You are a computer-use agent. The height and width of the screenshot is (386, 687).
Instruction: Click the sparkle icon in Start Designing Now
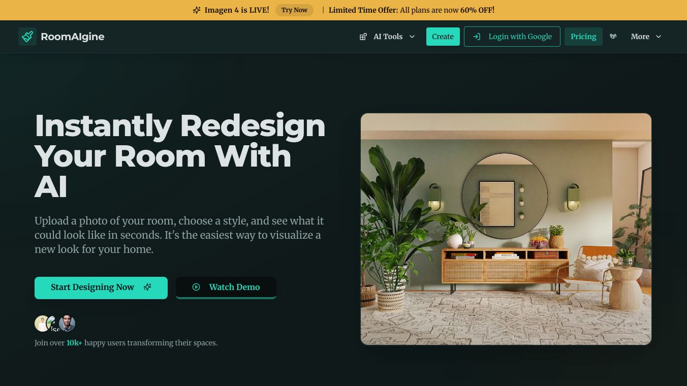point(147,287)
